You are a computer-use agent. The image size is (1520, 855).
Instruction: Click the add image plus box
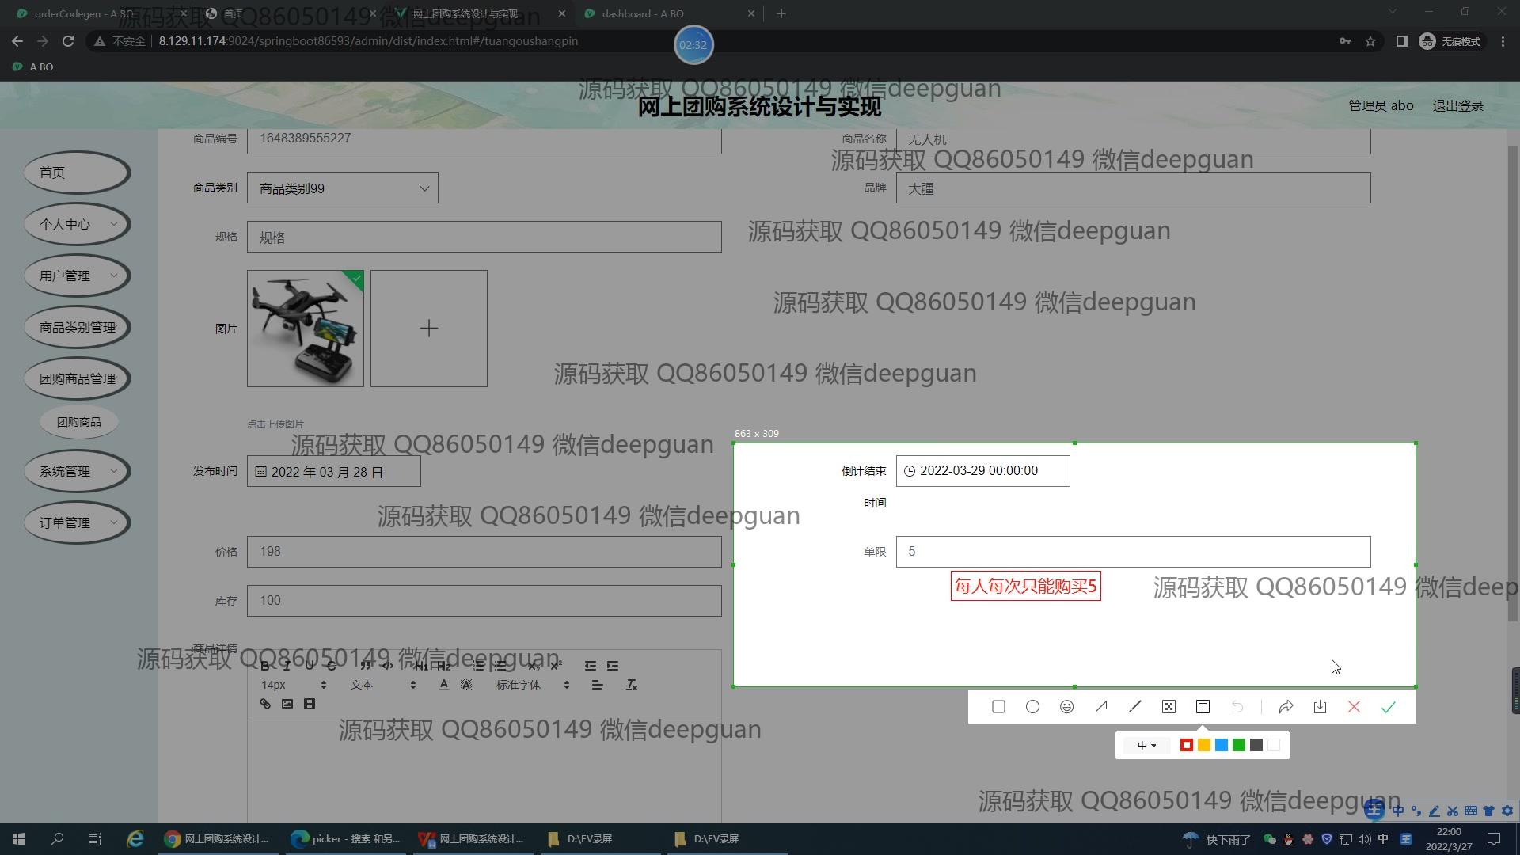[x=428, y=329]
